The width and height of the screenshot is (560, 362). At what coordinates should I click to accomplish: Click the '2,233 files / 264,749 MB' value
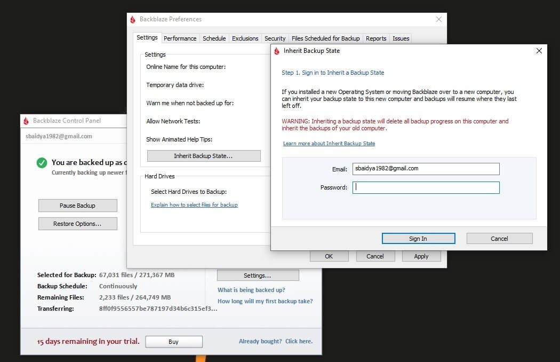(x=134, y=297)
